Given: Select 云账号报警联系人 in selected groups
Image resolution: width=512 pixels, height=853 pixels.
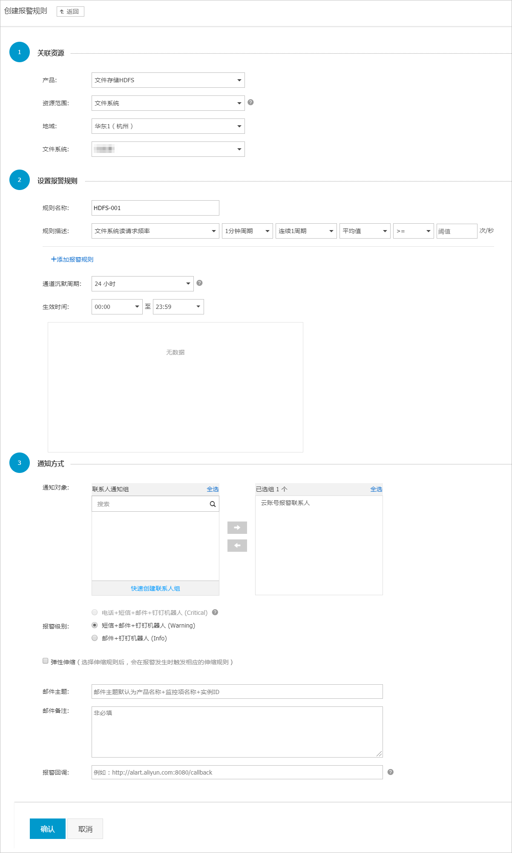Looking at the screenshot, I should click(285, 503).
